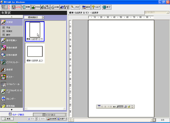Select the 干支 sub-item box
170x123 pixels.
pyautogui.click(x=3, y=28)
